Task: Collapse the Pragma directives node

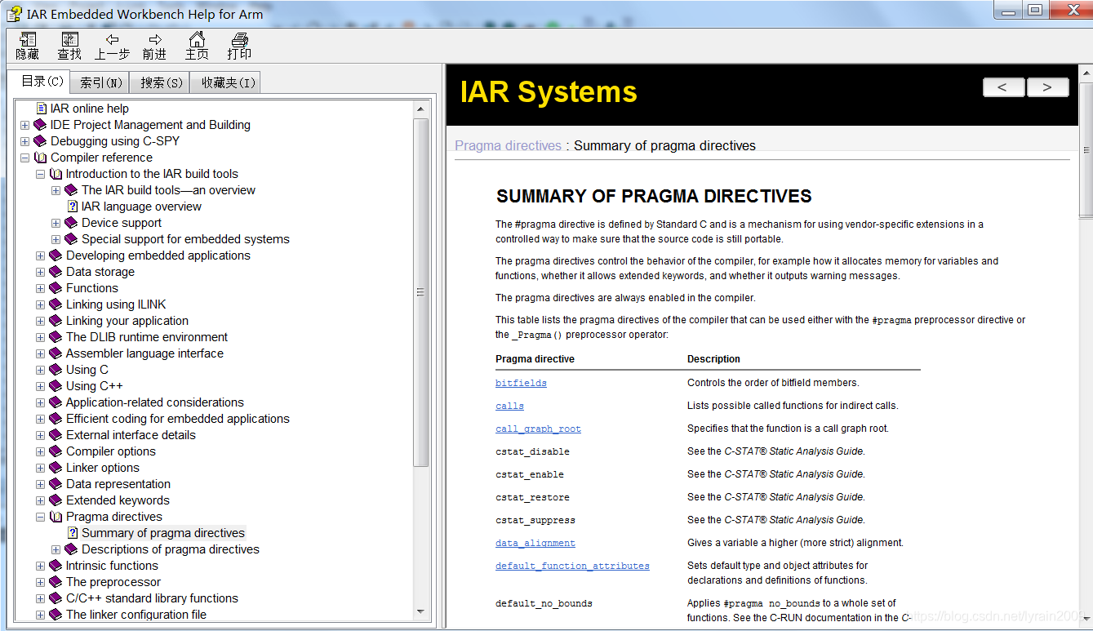Action: 40,517
